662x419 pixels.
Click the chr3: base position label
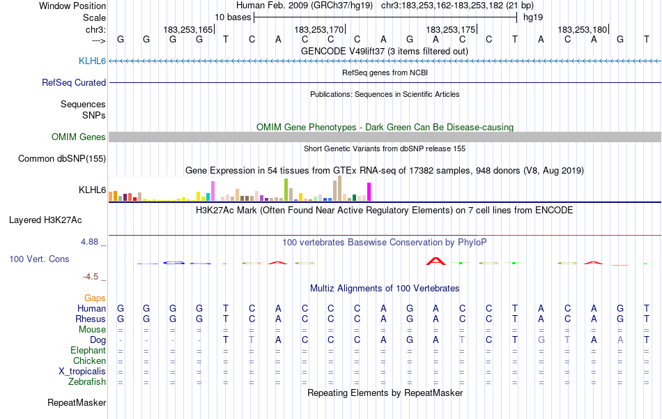coord(95,29)
